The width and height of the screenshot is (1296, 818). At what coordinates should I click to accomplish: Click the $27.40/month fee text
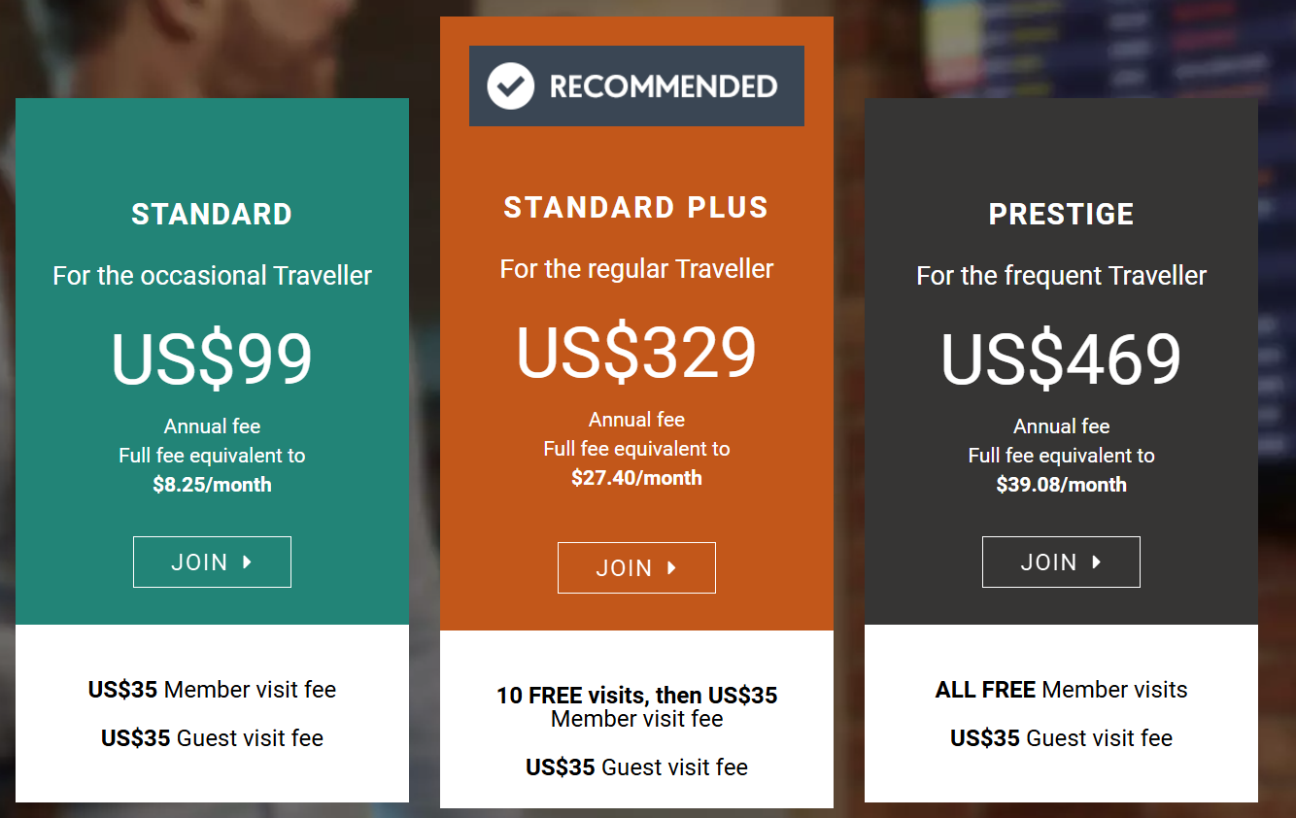636,478
